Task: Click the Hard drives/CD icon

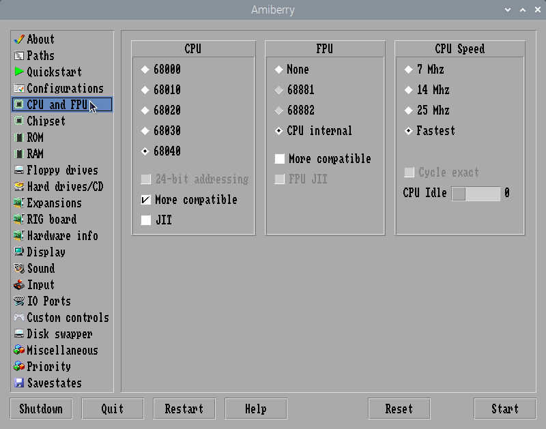Action: coord(19,186)
